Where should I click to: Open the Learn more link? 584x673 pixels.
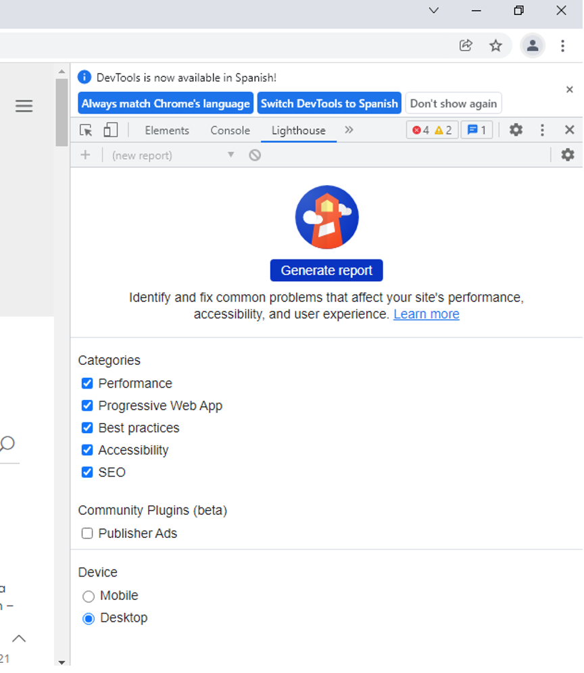click(427, 314)
